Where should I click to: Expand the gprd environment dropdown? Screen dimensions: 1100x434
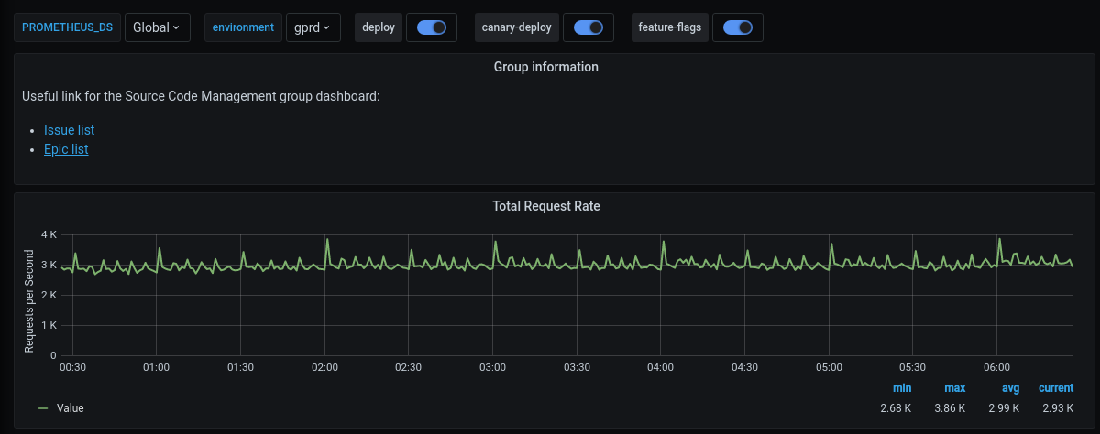(313, 27)
